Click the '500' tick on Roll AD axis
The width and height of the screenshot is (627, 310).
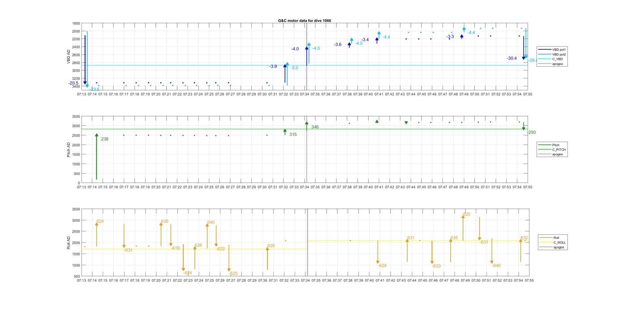pyautogui.click(x=77, y=276)
